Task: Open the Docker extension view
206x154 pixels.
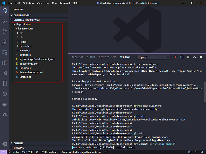Action: click(5, 104)
